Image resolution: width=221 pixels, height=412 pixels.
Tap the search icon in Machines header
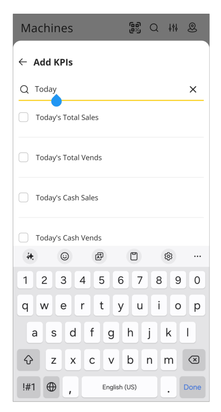[x=154, y=28]
